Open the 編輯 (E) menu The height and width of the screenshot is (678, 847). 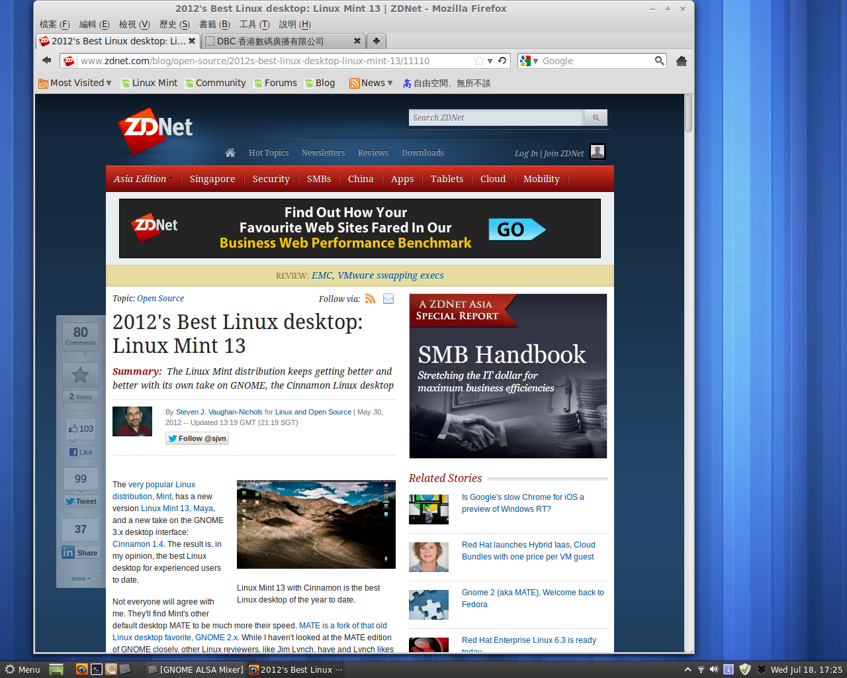95,24
